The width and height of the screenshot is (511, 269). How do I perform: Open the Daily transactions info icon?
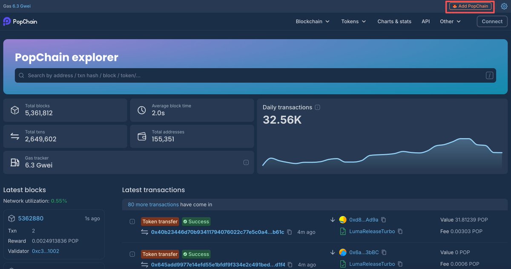[x=317, y=107]
